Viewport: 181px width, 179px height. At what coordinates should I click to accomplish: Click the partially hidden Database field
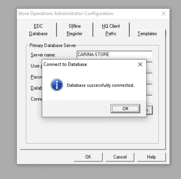coord(149,88)
